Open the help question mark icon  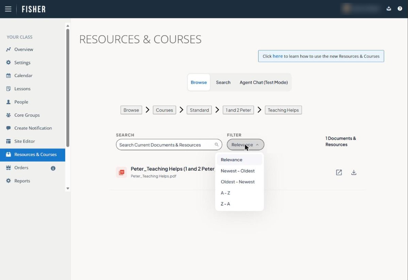pos(400,9)
